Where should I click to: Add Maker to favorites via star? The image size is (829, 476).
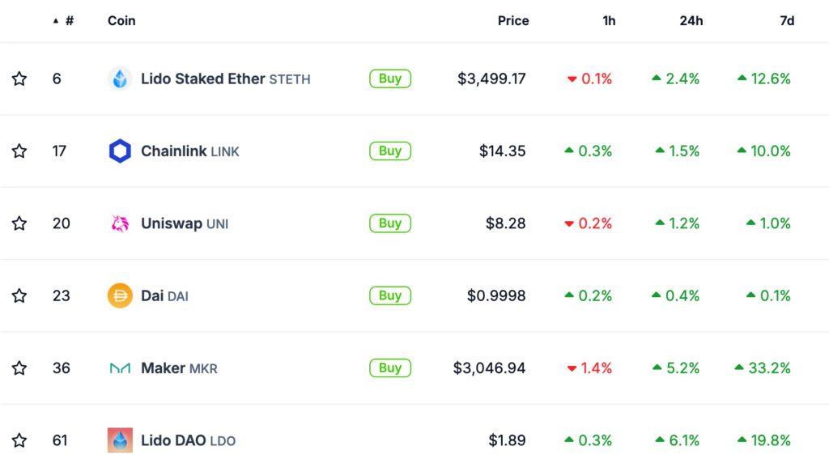pos(19,368)
